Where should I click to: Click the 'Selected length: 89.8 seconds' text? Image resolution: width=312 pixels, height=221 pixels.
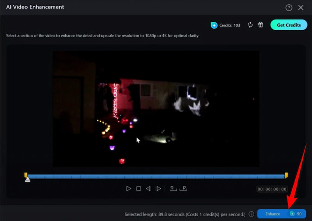click(x=154, y=214)
